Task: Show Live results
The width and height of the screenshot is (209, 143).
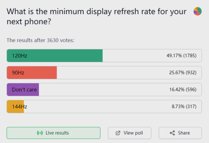Action: pos(53,133)
